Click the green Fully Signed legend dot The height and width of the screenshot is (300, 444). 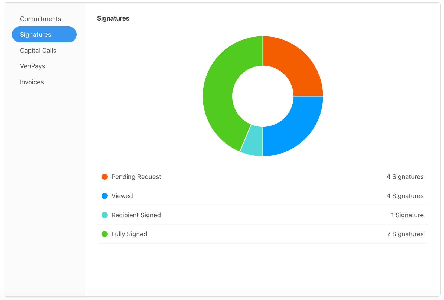point(105,234)
